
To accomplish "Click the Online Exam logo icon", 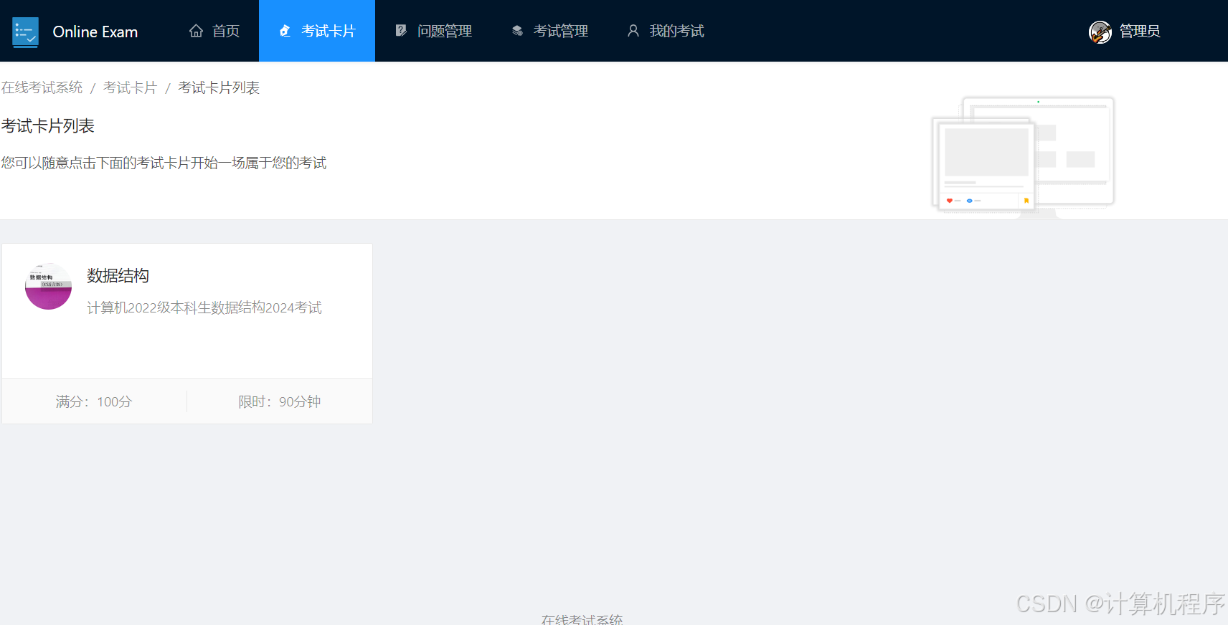I will pyautogui.click(x=26, y=32).
